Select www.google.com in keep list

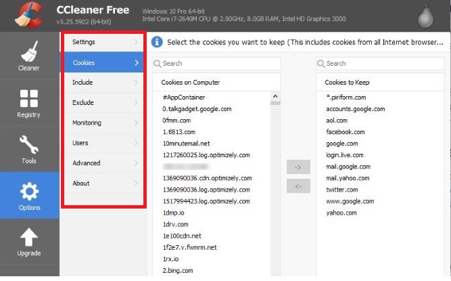pyautogui.click(x=350, y=201)
